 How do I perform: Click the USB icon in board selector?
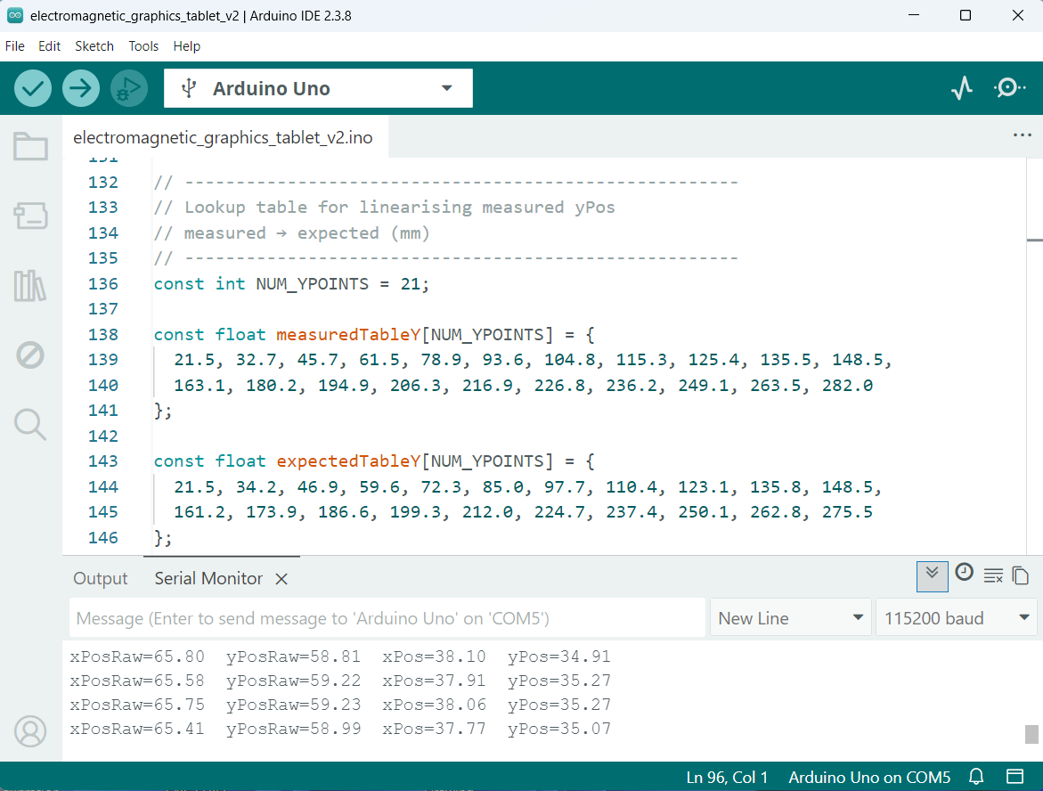[189, 88]
